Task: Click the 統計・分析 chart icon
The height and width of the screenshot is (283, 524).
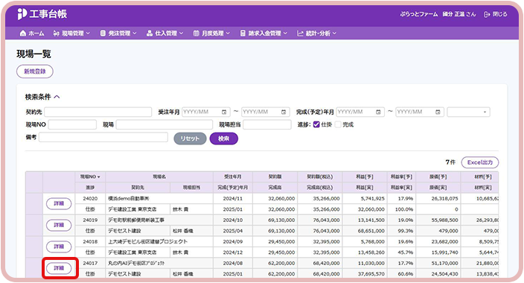Action: point(300,33)
